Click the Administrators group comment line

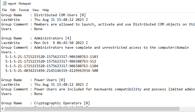point(95,47)
